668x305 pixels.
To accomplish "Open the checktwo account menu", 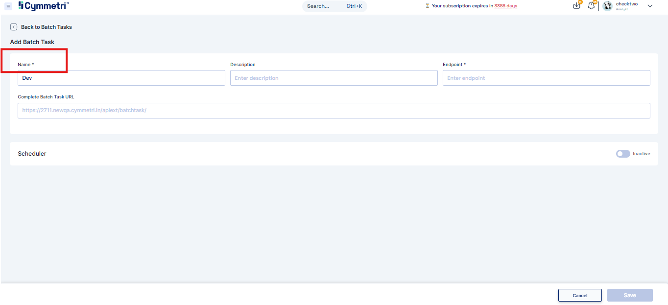I will tap(626, 4).
